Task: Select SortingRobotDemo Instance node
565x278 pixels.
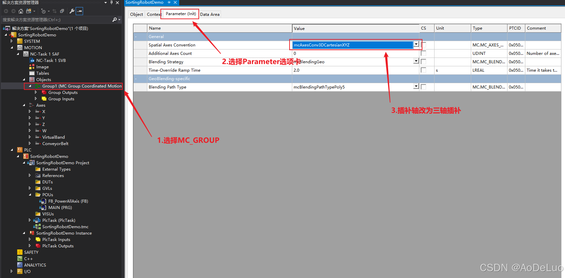Action: (x=64, y=233)
